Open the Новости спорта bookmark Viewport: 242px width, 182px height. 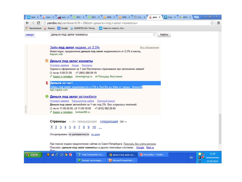pyautogui.click(x=112, y=28)
